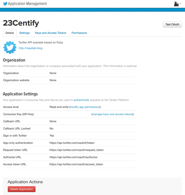Open Keys and Access Tokens tab
The height and width of the screenshot is (195, 185).
50,33
